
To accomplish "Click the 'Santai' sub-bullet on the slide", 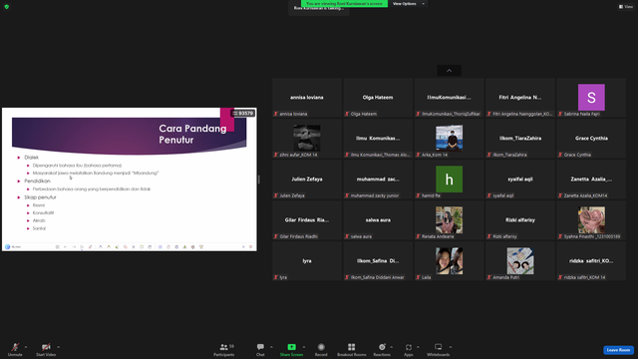I will (x=39, y=228).
